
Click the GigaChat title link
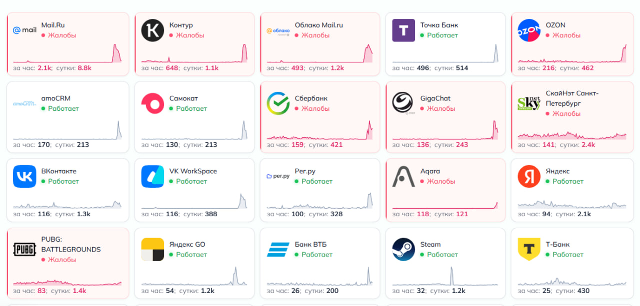pyautogui.click(x=435, y=98)
